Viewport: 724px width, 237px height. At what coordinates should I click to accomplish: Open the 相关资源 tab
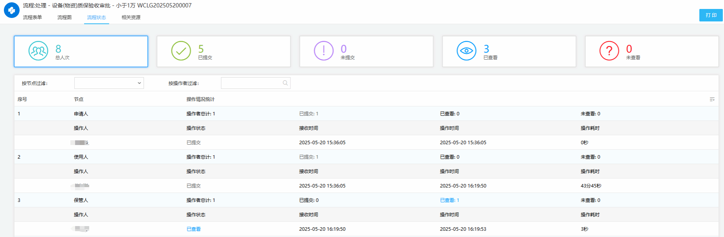click(131, 18)
